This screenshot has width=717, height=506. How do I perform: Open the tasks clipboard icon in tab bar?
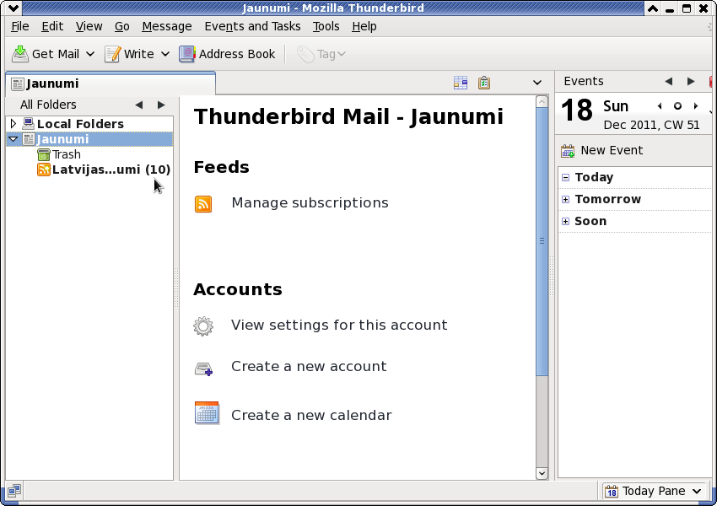[484, 83]
